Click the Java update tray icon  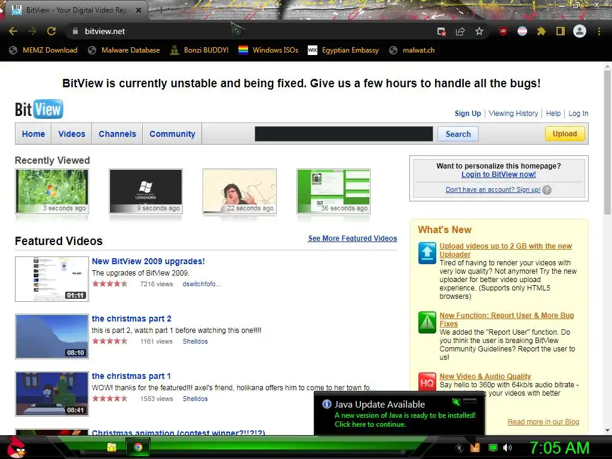tap(475, 448)
